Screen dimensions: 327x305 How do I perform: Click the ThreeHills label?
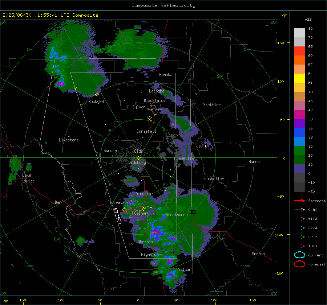click(183, 158)
